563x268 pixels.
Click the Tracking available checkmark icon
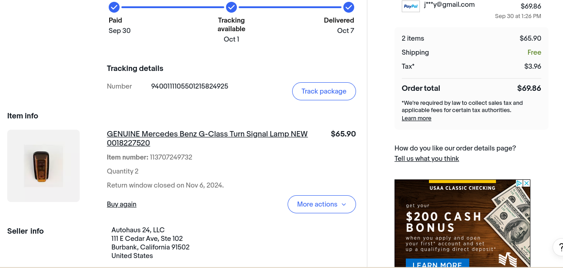coord(231,7)
